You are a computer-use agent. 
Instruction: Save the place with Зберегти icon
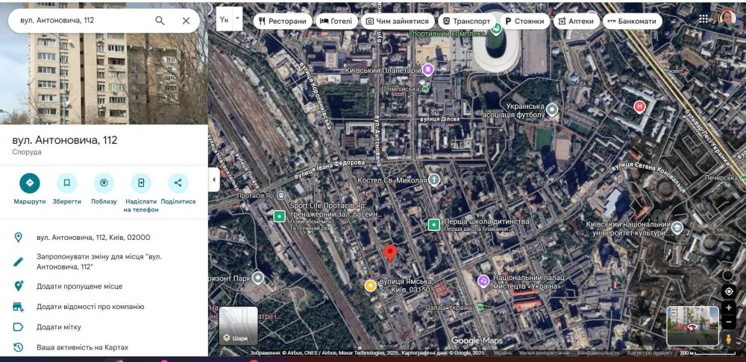[x=66, y=183]
